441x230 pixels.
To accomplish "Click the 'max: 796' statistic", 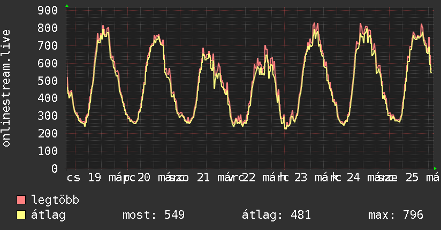I will [396, 215].
